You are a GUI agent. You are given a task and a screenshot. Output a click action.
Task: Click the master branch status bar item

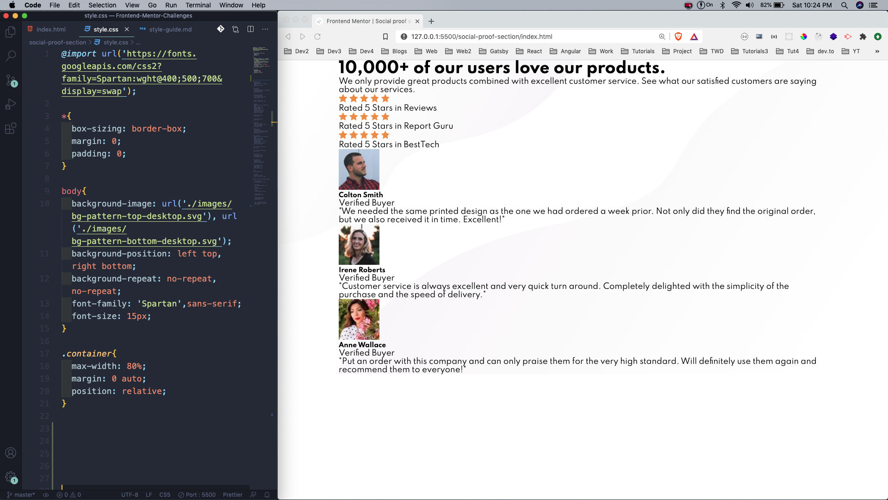pos(21,495)
